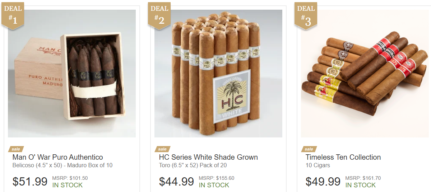The height and width of the screenshot is (192, 431).
Task: Click the 10 Cigars description text
Action: point(318,165)
